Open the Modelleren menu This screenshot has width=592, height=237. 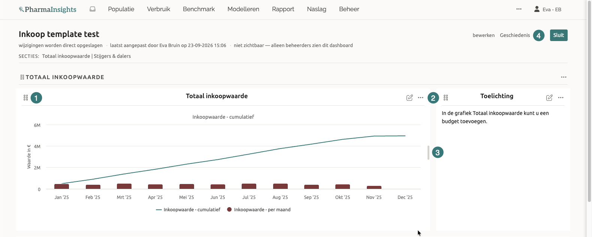243,9
